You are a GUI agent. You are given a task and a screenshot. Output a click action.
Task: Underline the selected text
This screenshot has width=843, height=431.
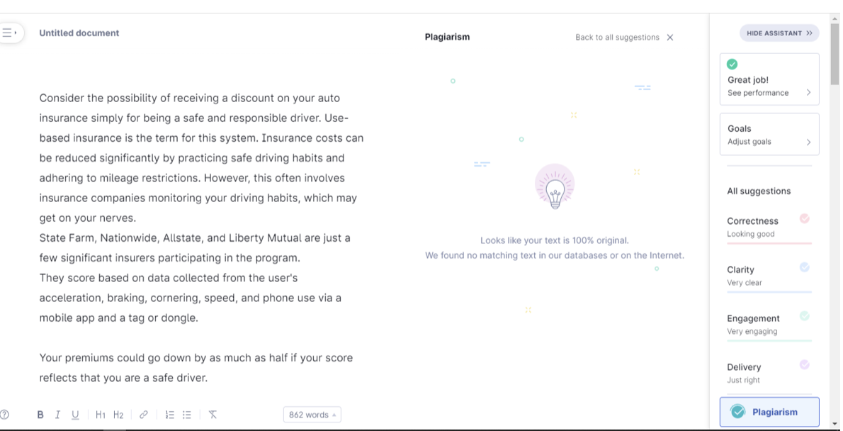(x=75, y=415)
